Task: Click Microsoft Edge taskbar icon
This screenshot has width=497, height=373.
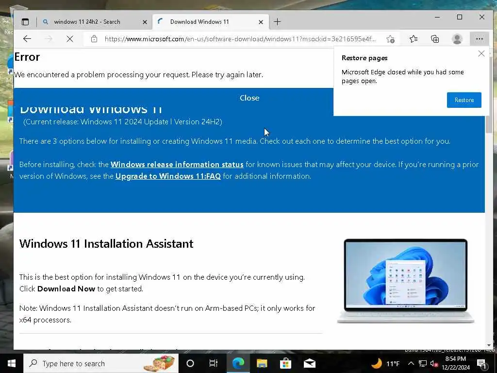Action: tap(238, 363)
